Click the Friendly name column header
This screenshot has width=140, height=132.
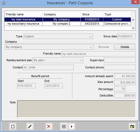coord(23,14)
